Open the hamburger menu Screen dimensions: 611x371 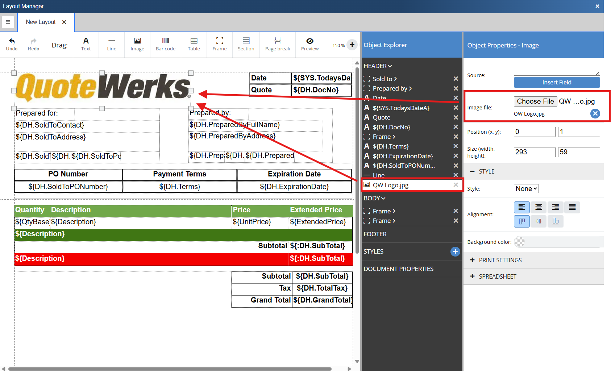[8, 22]
